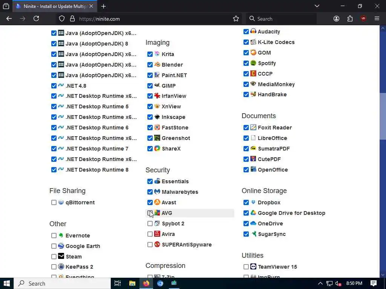Screen dimensions: 386x289
Task: Open Firefox View button
Action: point(6,6)
